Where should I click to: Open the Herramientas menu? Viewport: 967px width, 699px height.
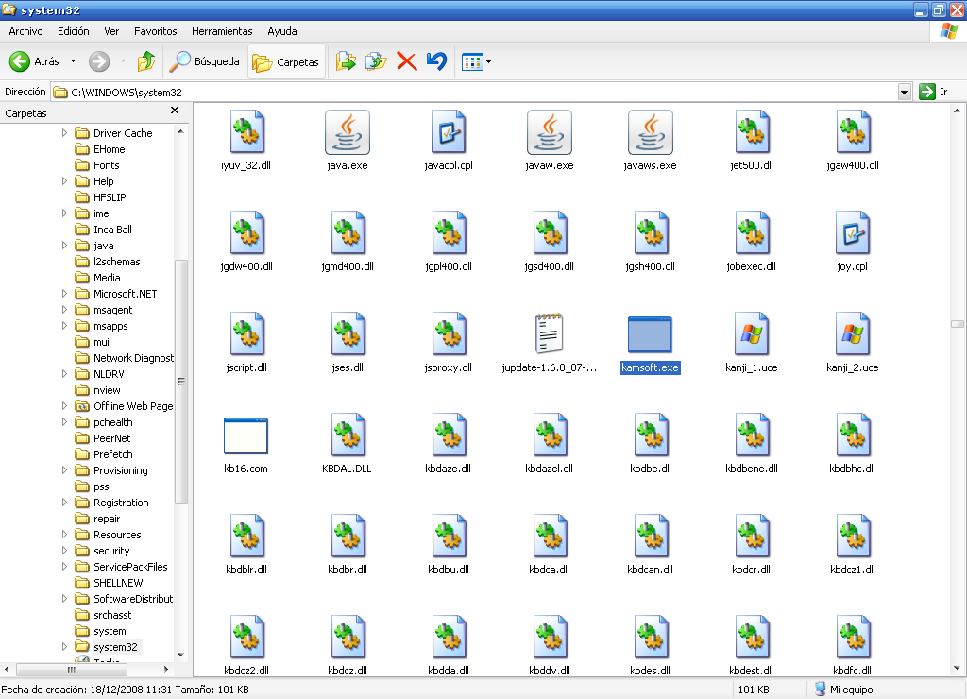point(222,31)
